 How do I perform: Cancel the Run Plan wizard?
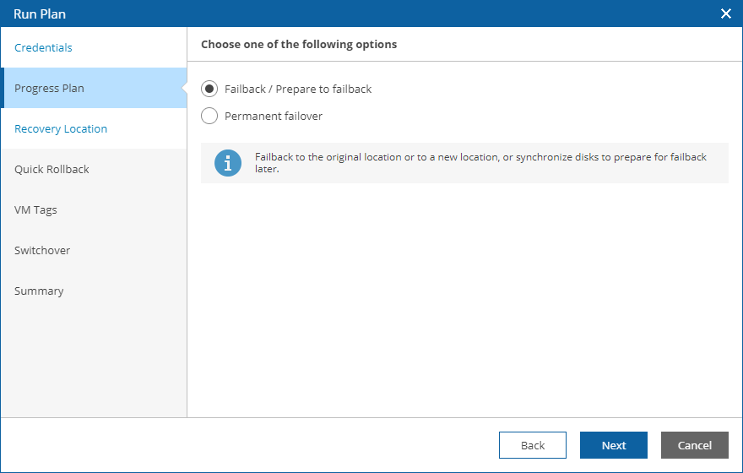[x=694, y=445]
